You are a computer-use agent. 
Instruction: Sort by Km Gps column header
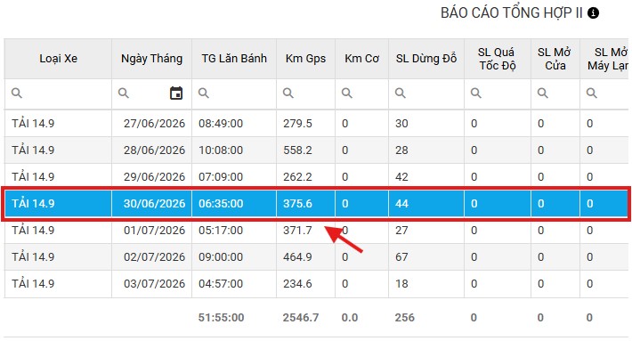click(305, 59)
